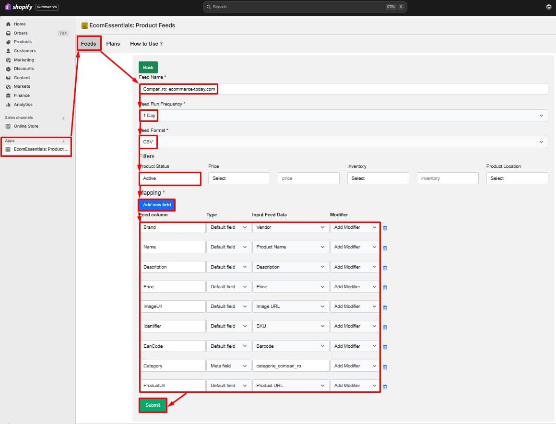Image resolution: width=556 pixels, height=424 pixels.
Task: Open the Feed Run Frequency dropdown showing 1 Day
Action: tap(343, 115)
